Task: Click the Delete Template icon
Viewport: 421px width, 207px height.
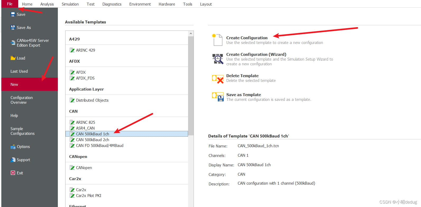Action: coord(218,79)
